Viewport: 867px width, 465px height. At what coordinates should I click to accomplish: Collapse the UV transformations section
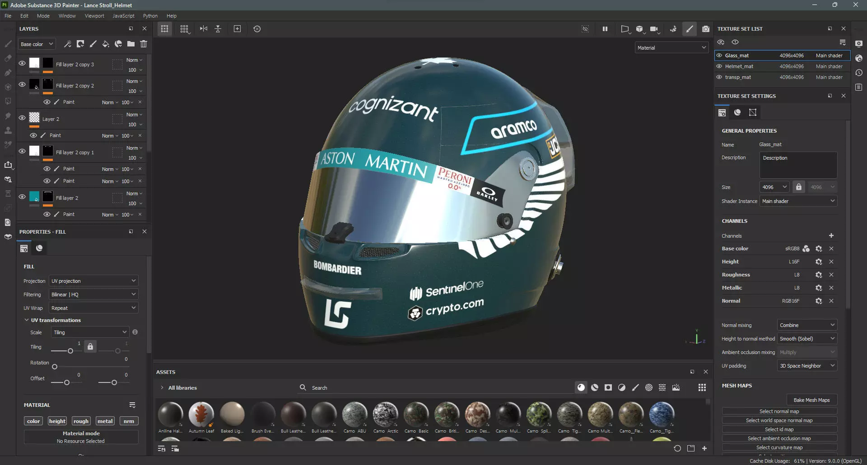click(x=27, y=320)
